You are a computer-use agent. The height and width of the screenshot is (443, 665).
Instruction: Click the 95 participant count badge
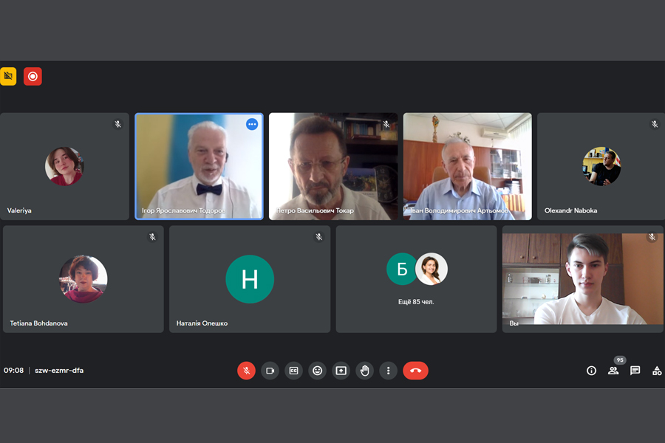(620, 360)
